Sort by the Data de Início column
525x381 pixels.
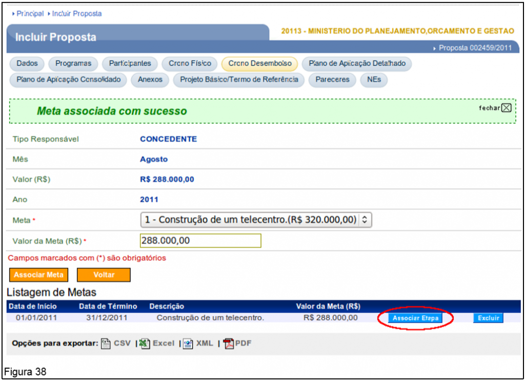point(33,307)
